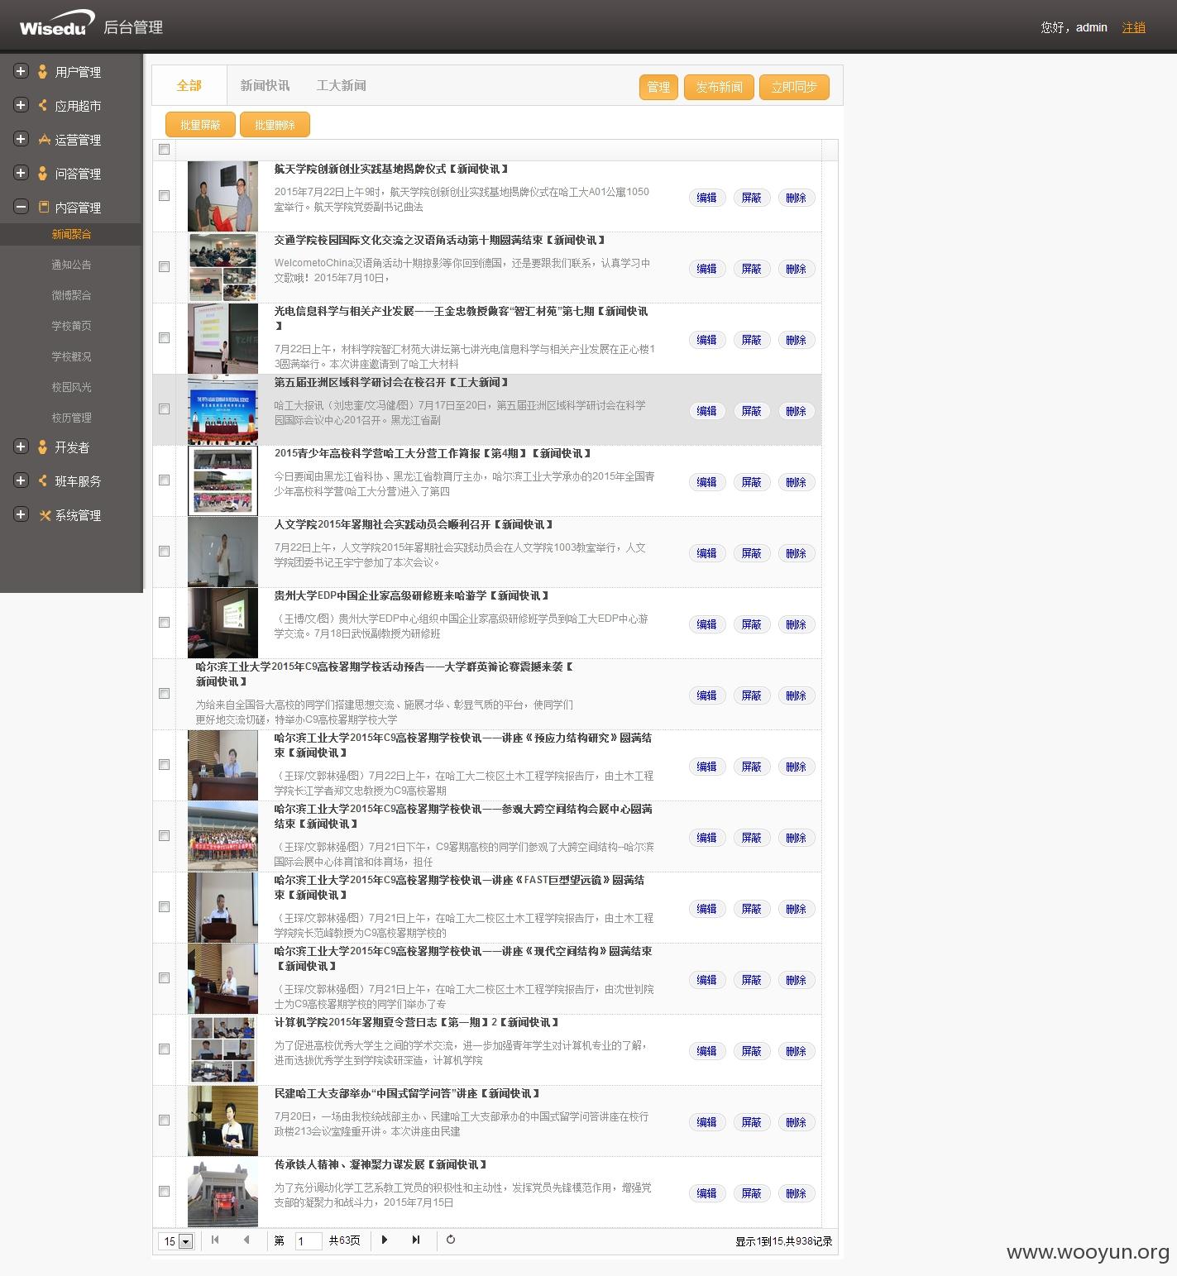Viewport: 1177px width, 1276px height.
Task: Expand the 用户管理 sidebar section
Action: click(x=22, y=71)
